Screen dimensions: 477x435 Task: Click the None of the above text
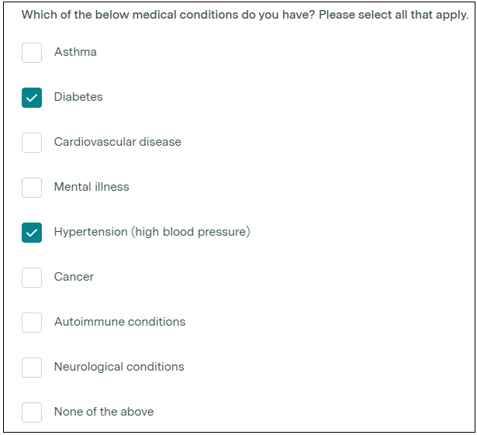tap(104, 412)
